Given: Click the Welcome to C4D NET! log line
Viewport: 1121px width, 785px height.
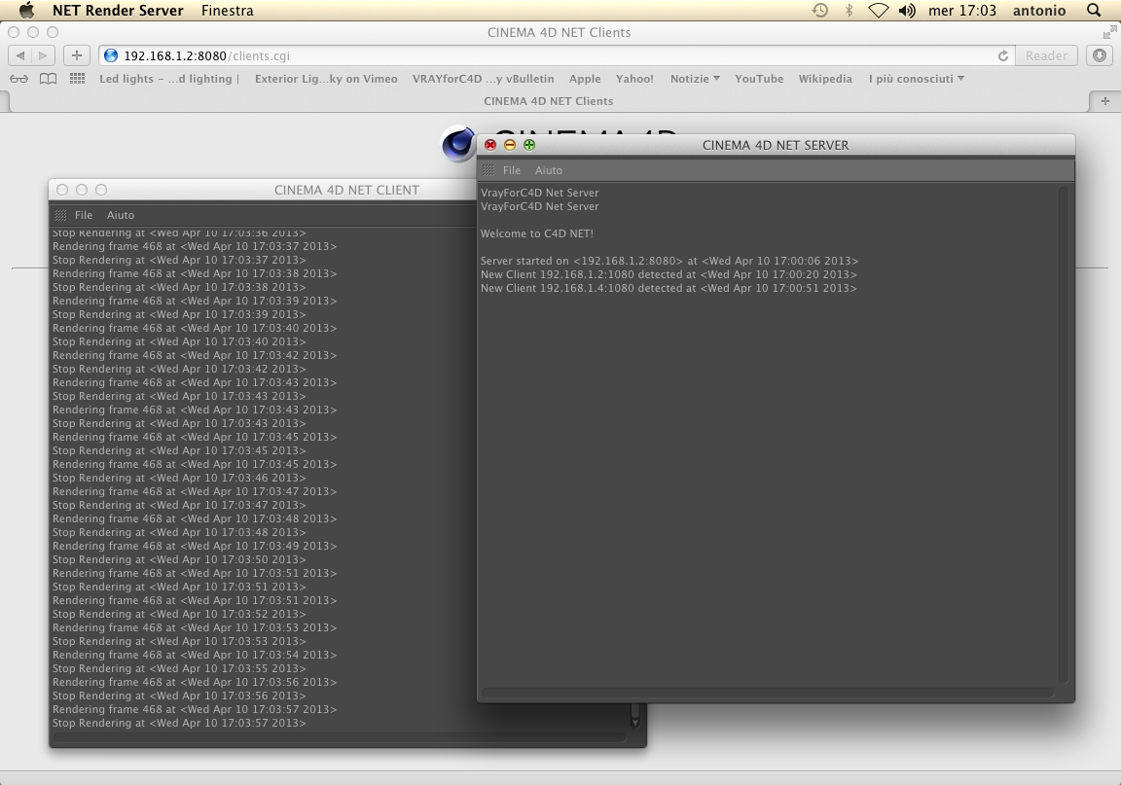Looking at the screenshot, I should pyautogui.click(x=537, y=233).
